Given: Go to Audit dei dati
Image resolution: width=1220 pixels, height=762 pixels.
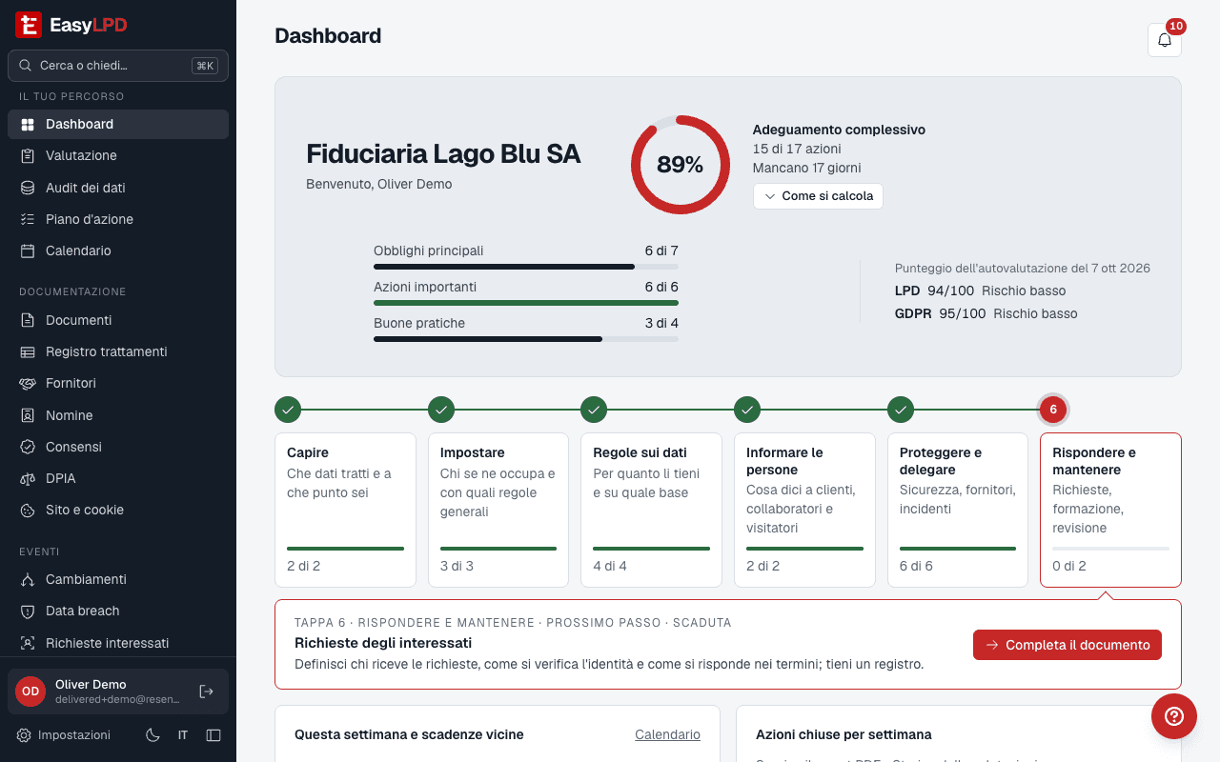Looking at the screenshot, I should (118, 188).
